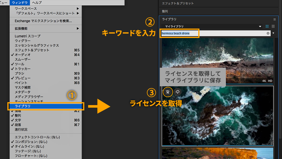Open the search options dropdown arrow
The image size is (282, 159).
[x=273, y=33]
